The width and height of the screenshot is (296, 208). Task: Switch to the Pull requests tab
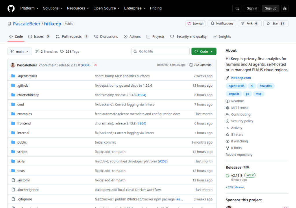click(x=72, y=37)
